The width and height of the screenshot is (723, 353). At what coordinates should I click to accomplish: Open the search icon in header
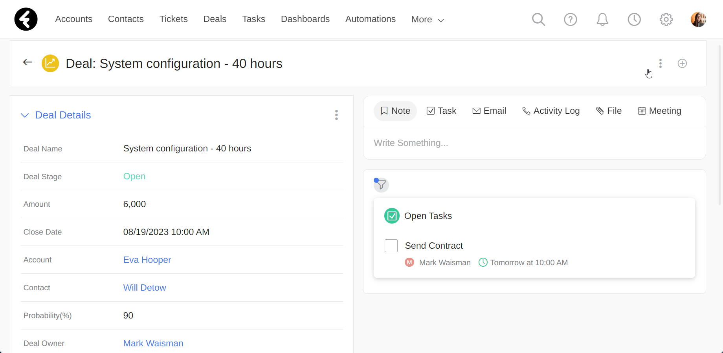click(x=538, y=19)
